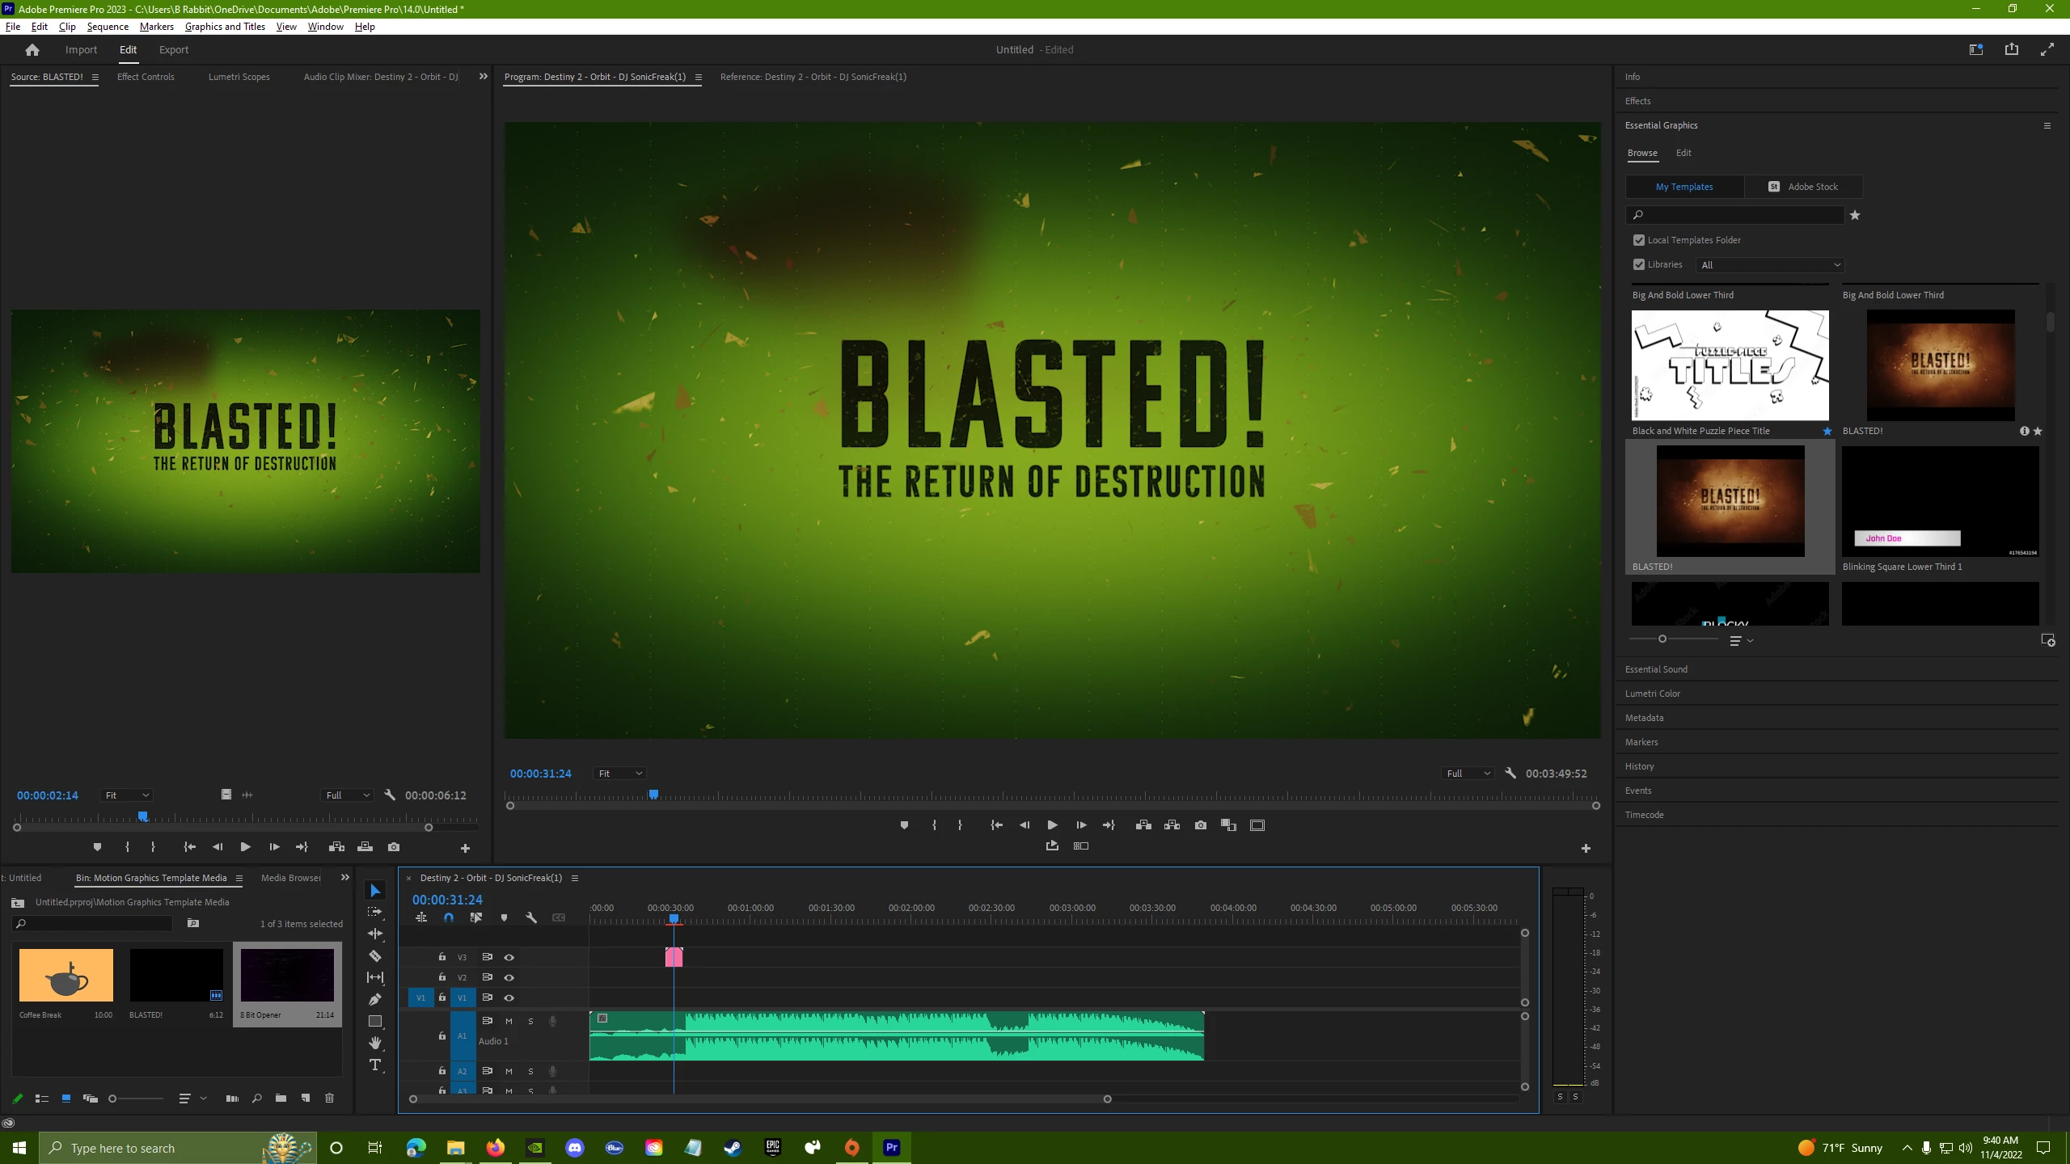The image size is (2070, 1164).
Task: Select the Pen tool
Action: click(x=375, y=999)
